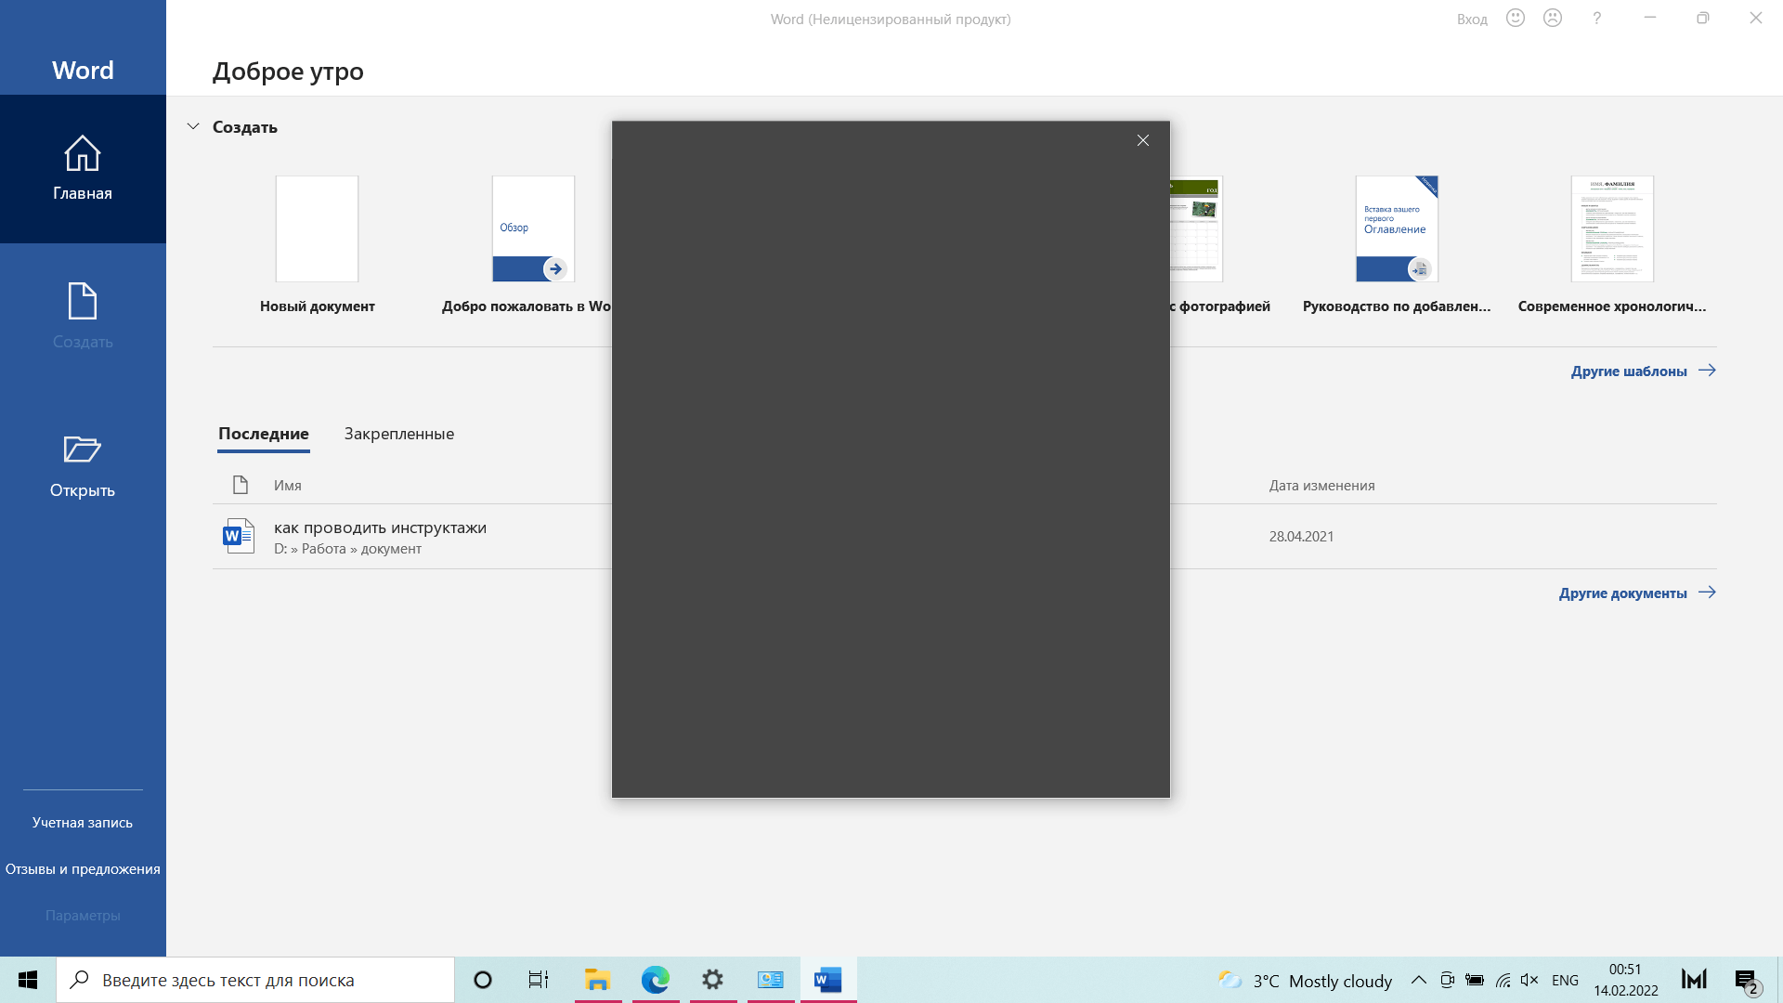Click the Другие шаблоны link
Image resolution: width=1783 pixels, height=1003 pixels.
(x=1630, y=370)
